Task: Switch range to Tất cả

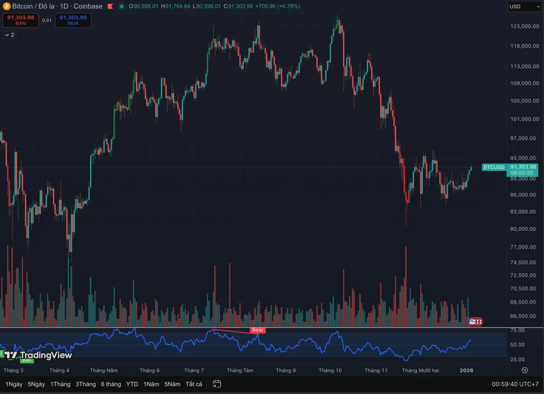Action: [x=194, y=384]
